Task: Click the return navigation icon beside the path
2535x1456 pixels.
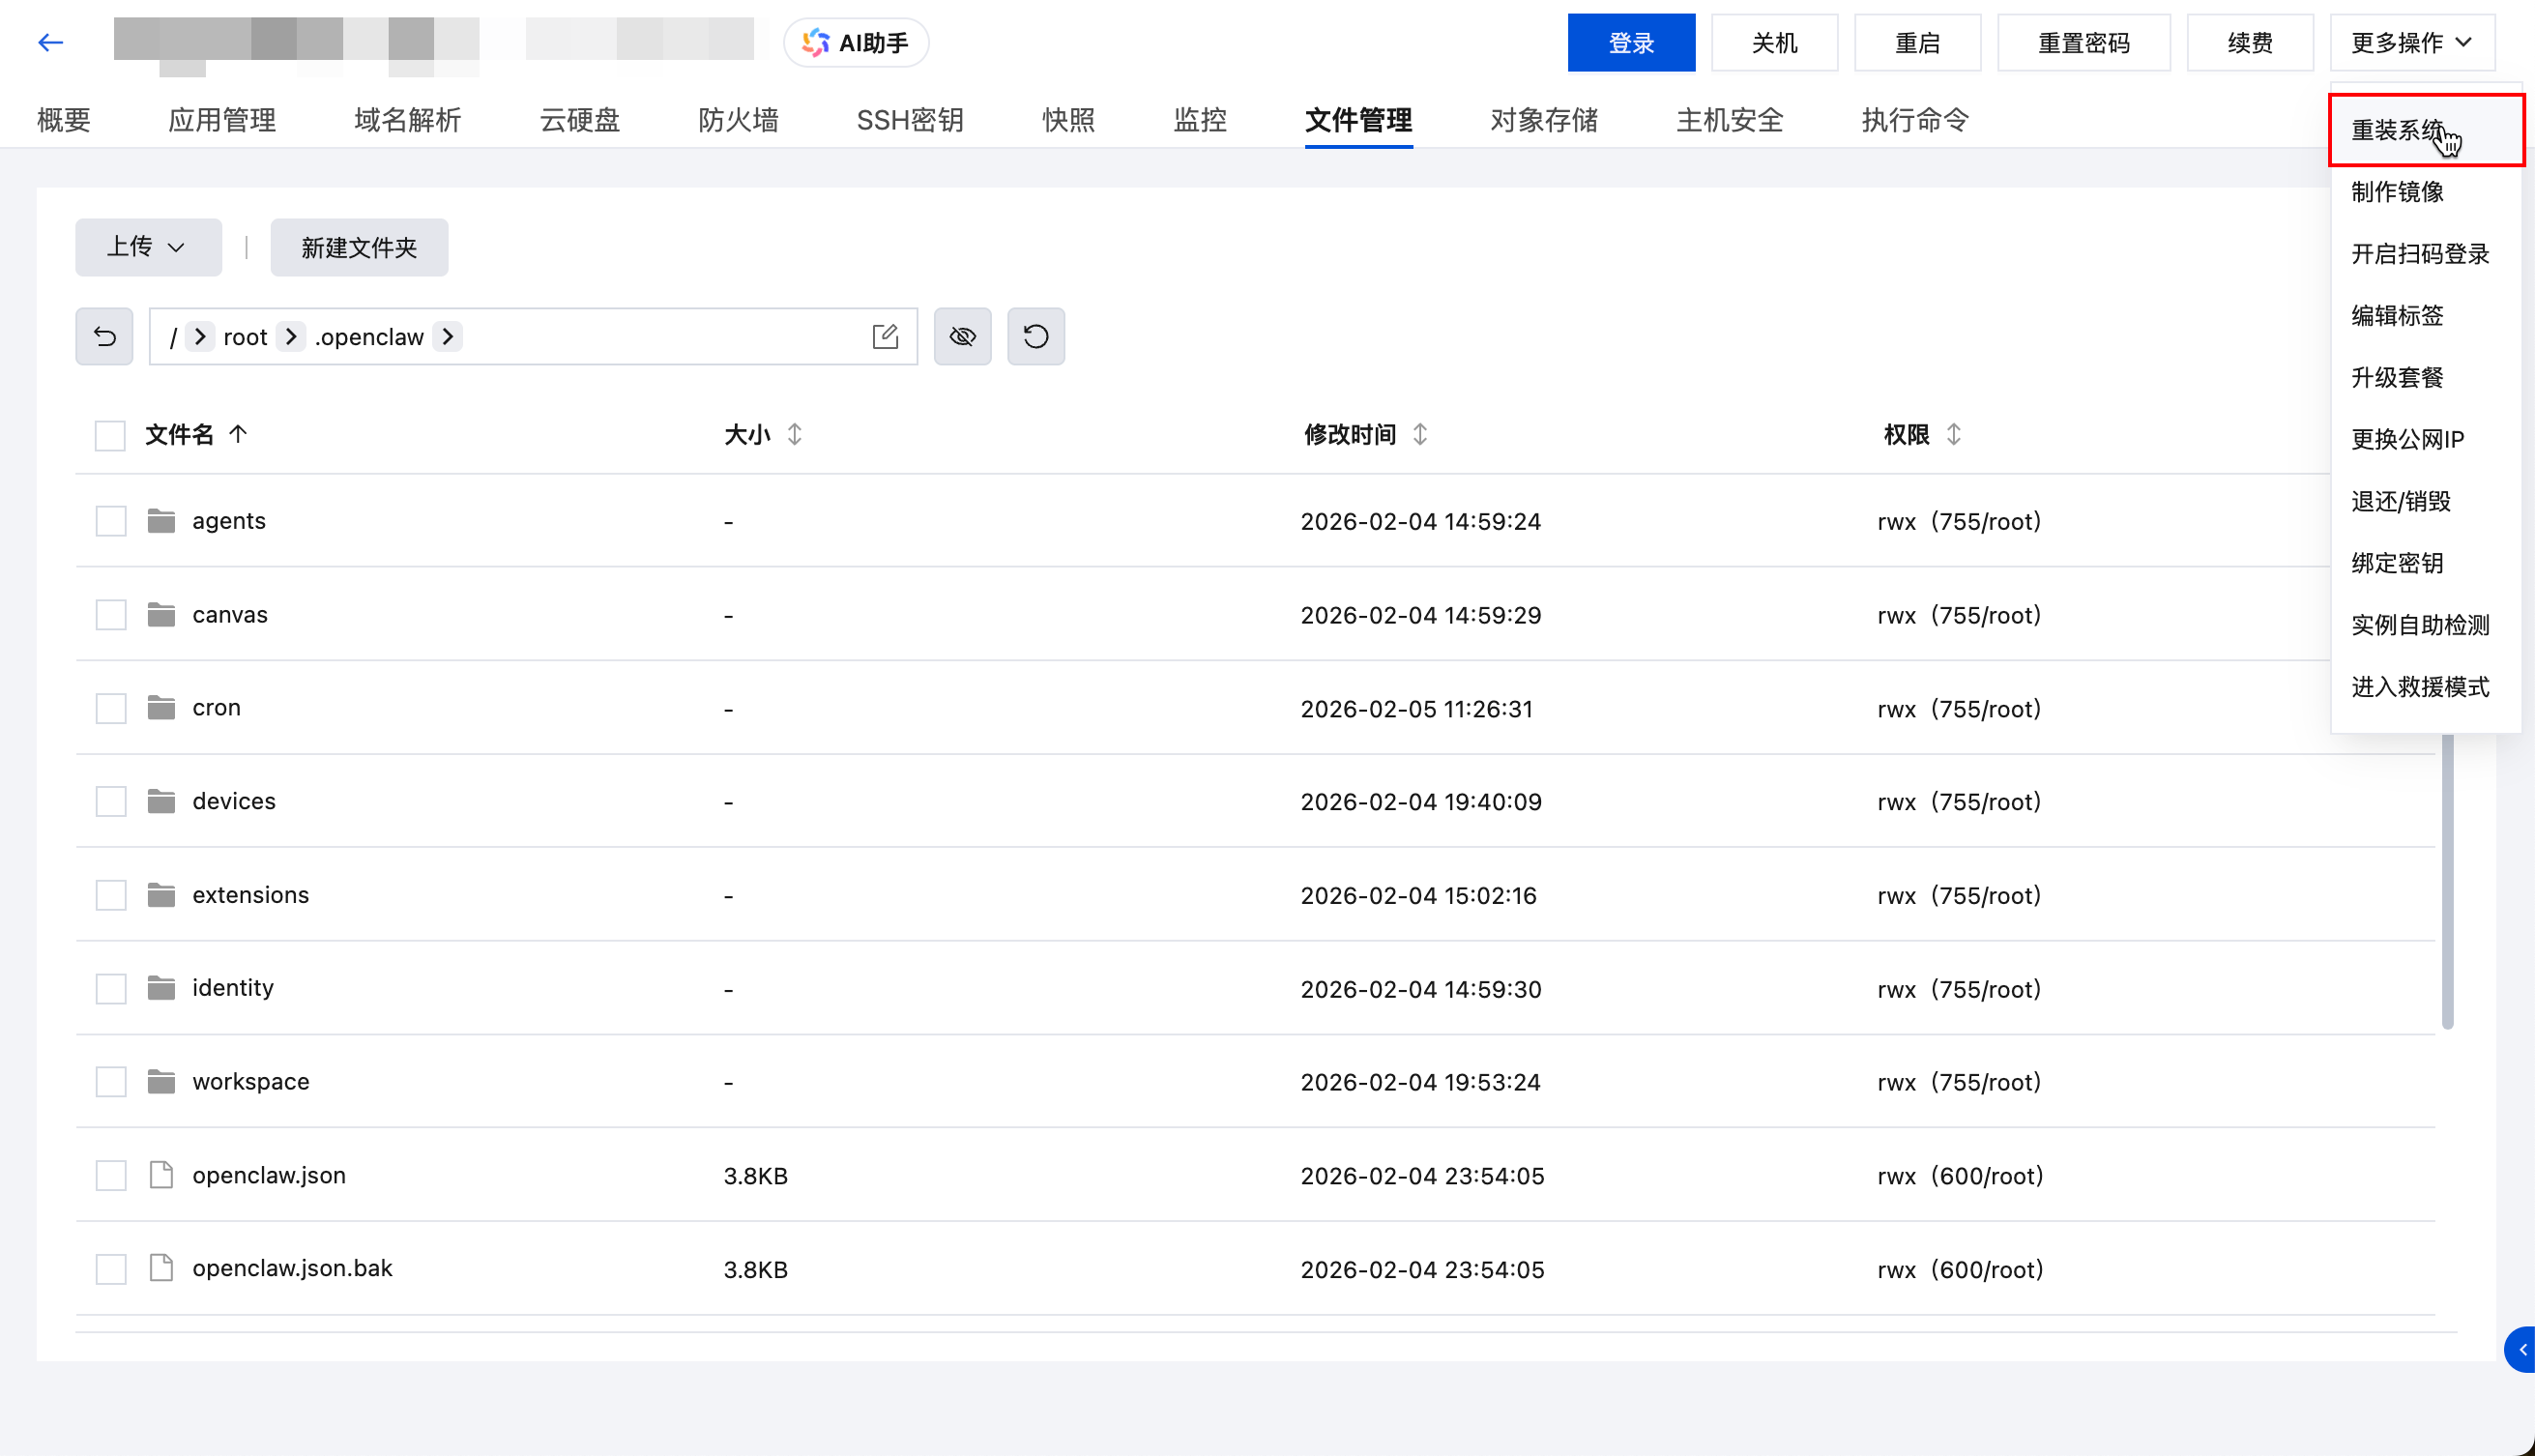Action: point(104,336)
